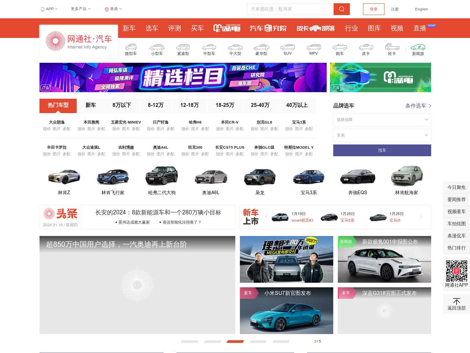Select the 微型车 car type icon
Screen dimensions: 470x353
131,47
